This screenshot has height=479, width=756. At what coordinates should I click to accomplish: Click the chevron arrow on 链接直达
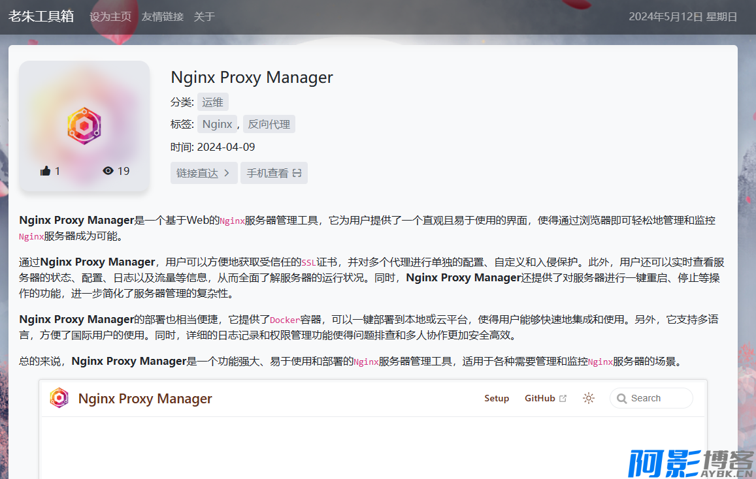pyautogui.click(x=227, y=174)
